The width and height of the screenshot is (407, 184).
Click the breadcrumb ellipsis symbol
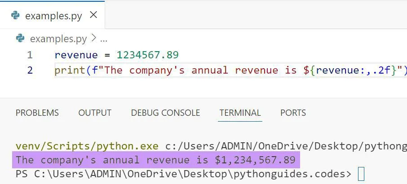tap(104, 39)
